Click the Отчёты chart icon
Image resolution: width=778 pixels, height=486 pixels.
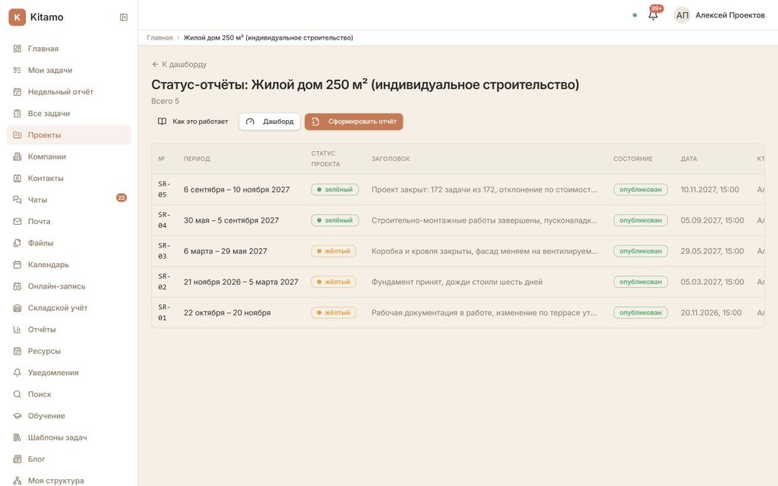coord(17,330)
